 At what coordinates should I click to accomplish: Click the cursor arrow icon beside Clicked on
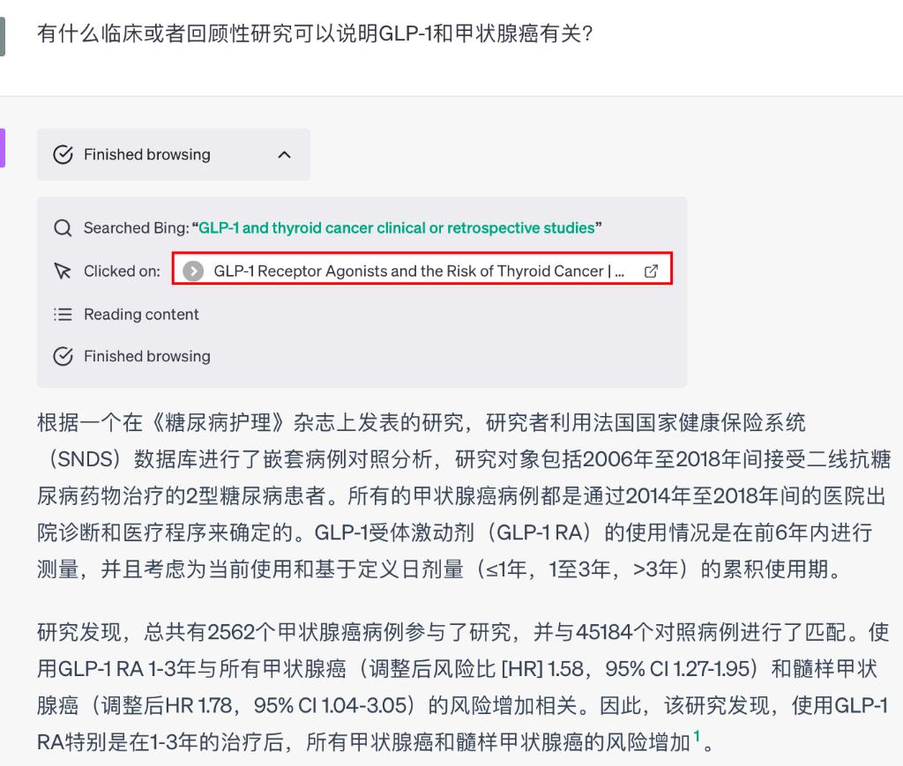coord(63,271)
